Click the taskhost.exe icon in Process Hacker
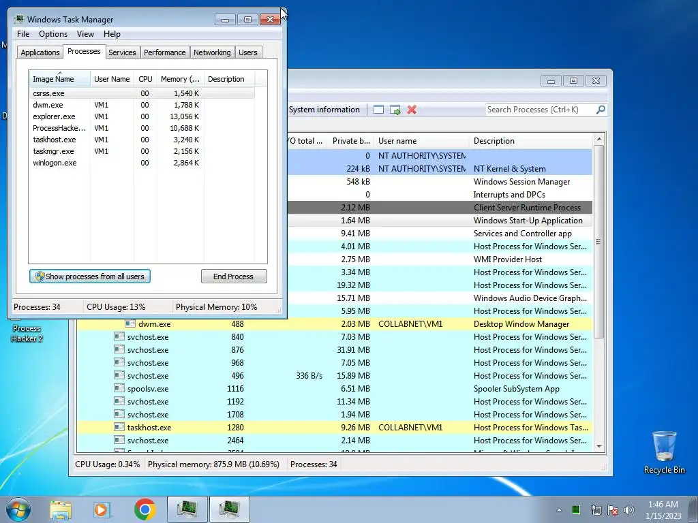The height and width of the screenshot is (523, 698). coord(119,426)
